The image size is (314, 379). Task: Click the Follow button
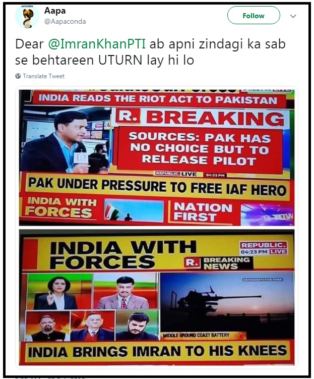[254, 15]
